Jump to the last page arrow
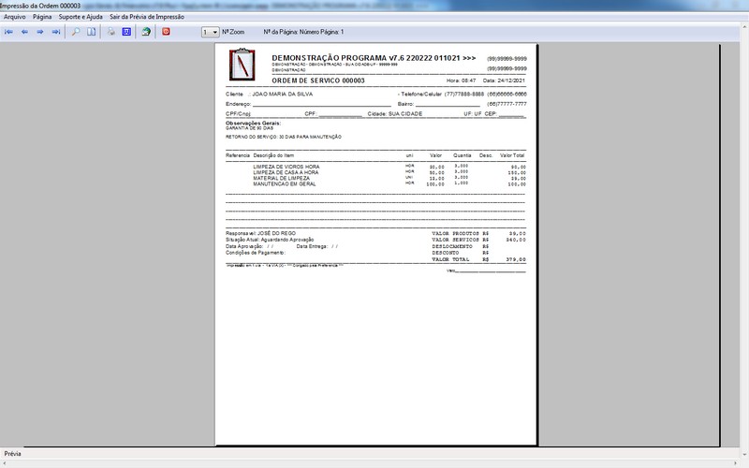The image size is (749, 468). pyautogui.click(x=56, y=32)
